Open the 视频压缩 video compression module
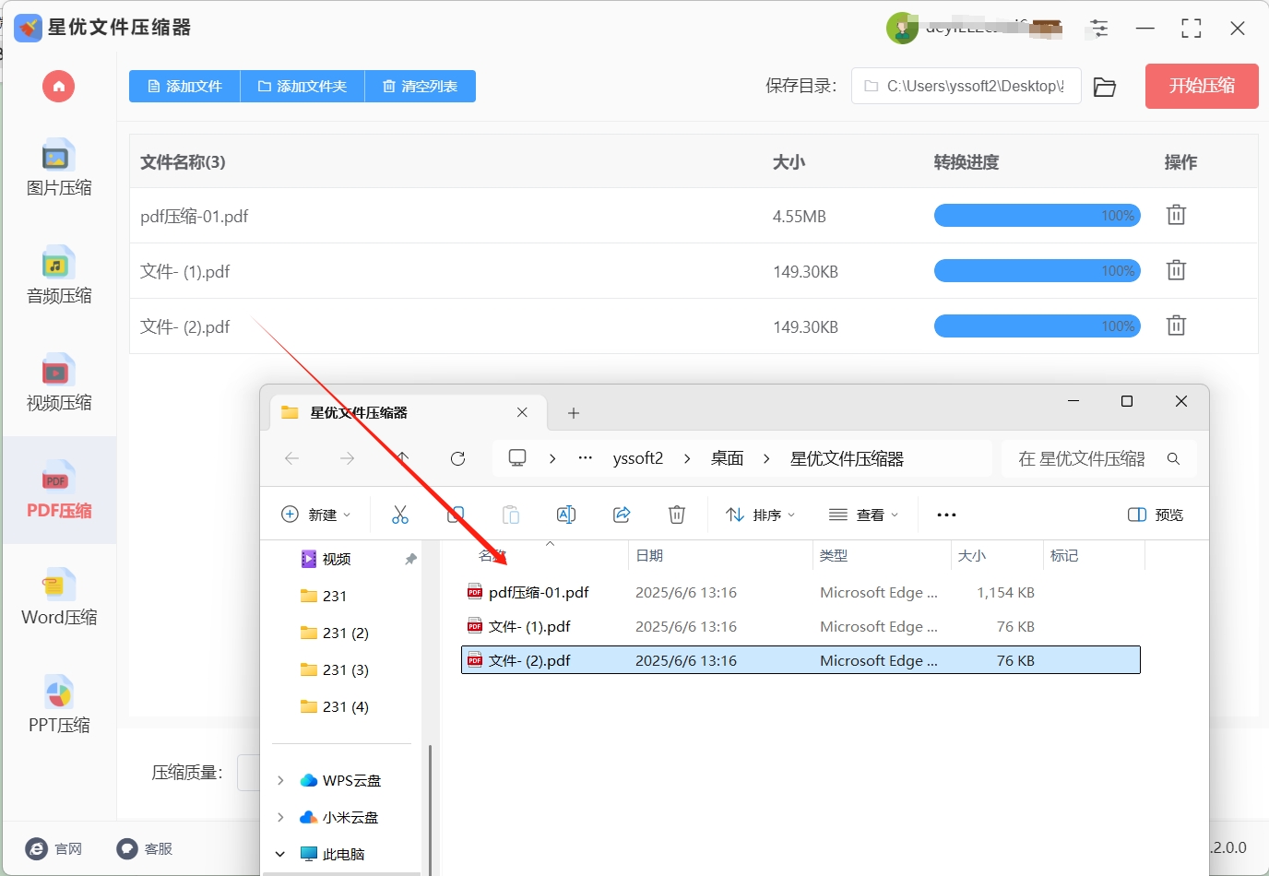This screenshot has height=876, width=1269. [x=59, y=383]
